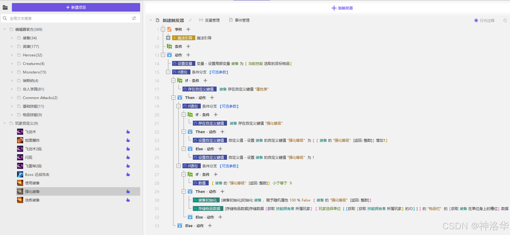Collapse the 玩家自定义(9) folder
This screenshot has height=235, width=510.
5,123
